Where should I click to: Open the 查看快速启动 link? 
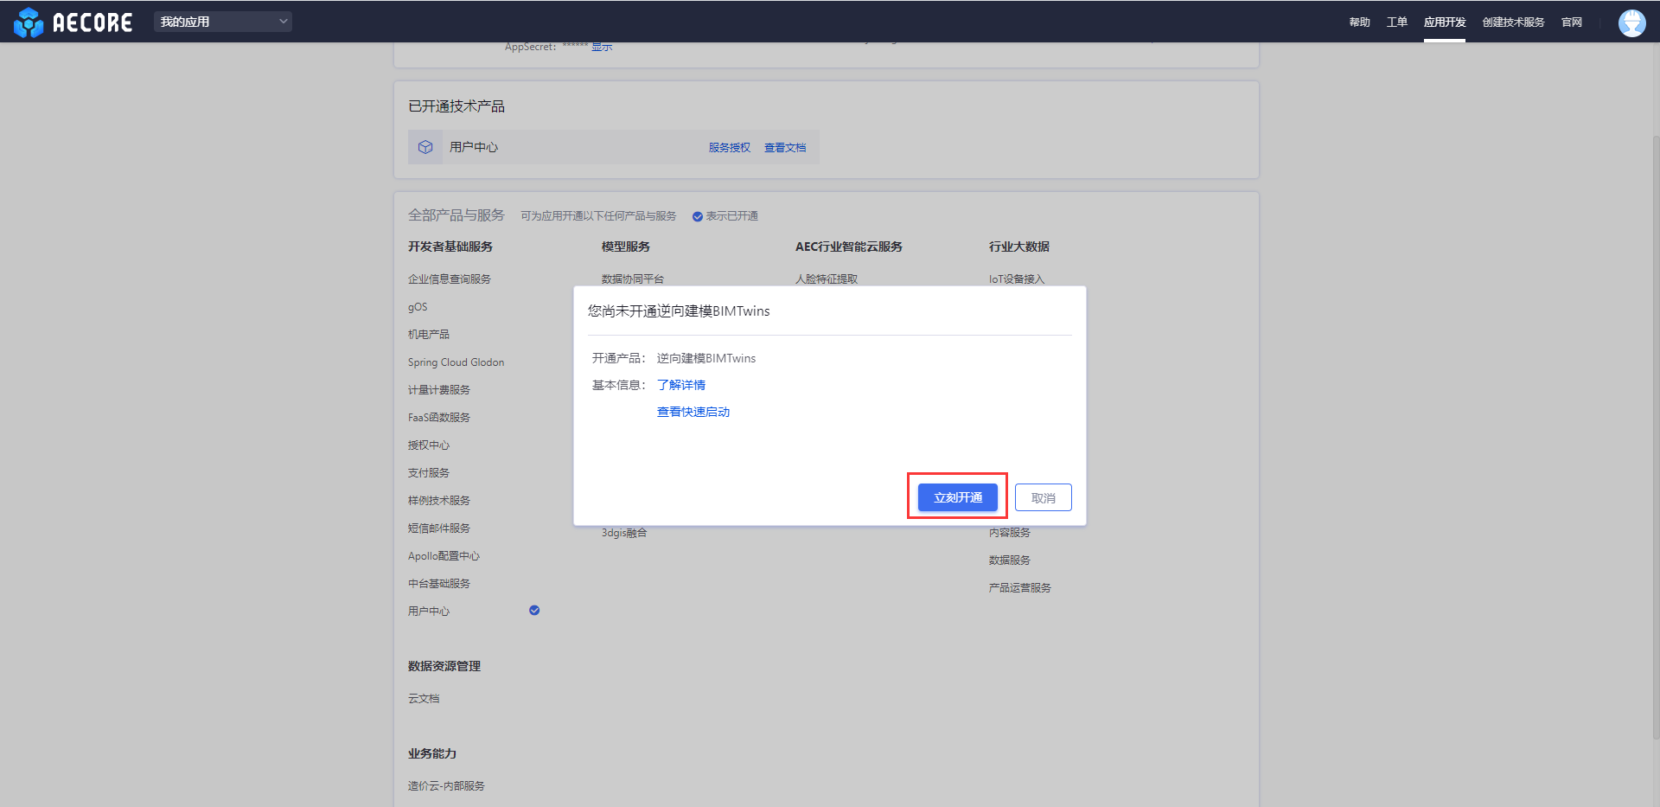693,412
